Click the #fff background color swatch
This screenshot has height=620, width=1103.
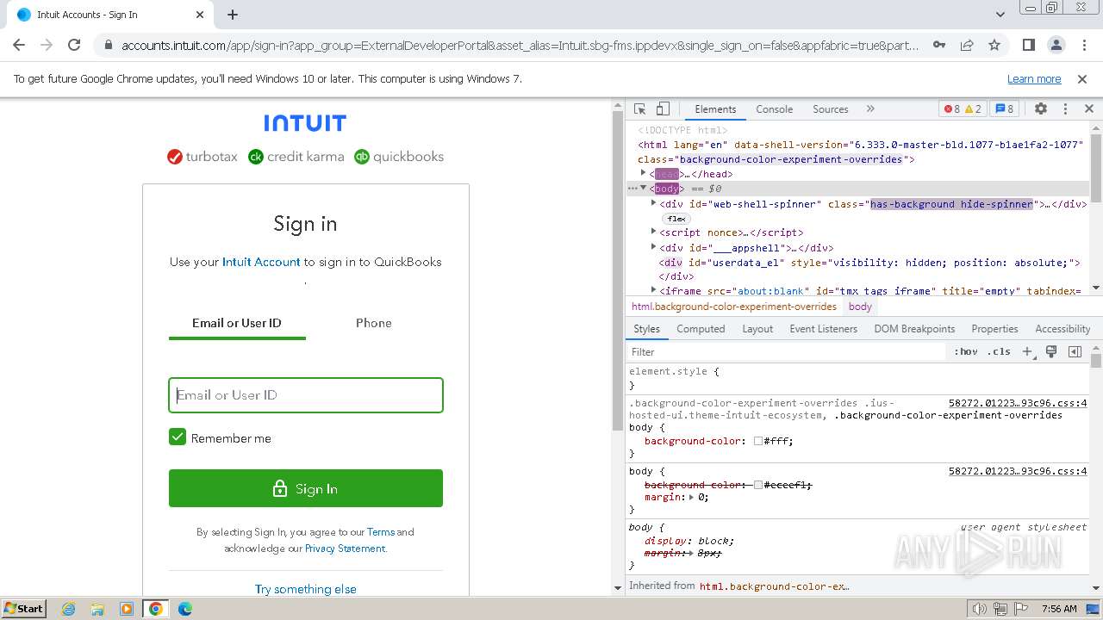758,441
